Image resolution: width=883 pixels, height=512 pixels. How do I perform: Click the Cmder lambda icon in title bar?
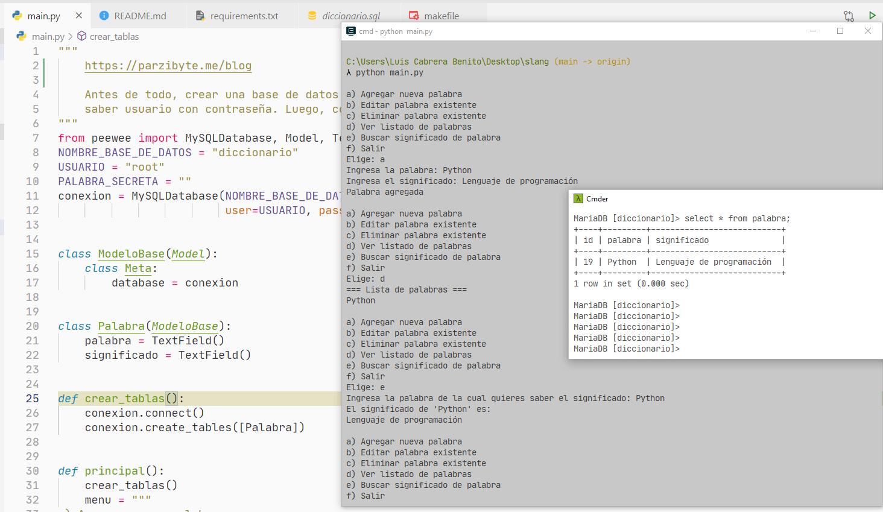point(578,199)
